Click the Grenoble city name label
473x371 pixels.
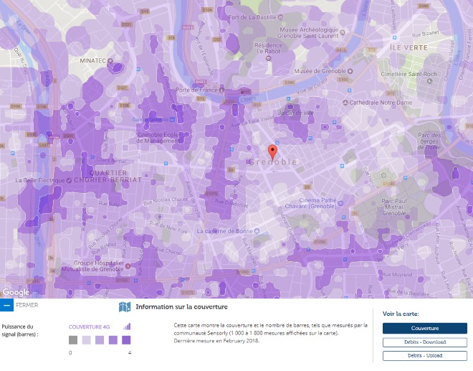coord(272,162)
